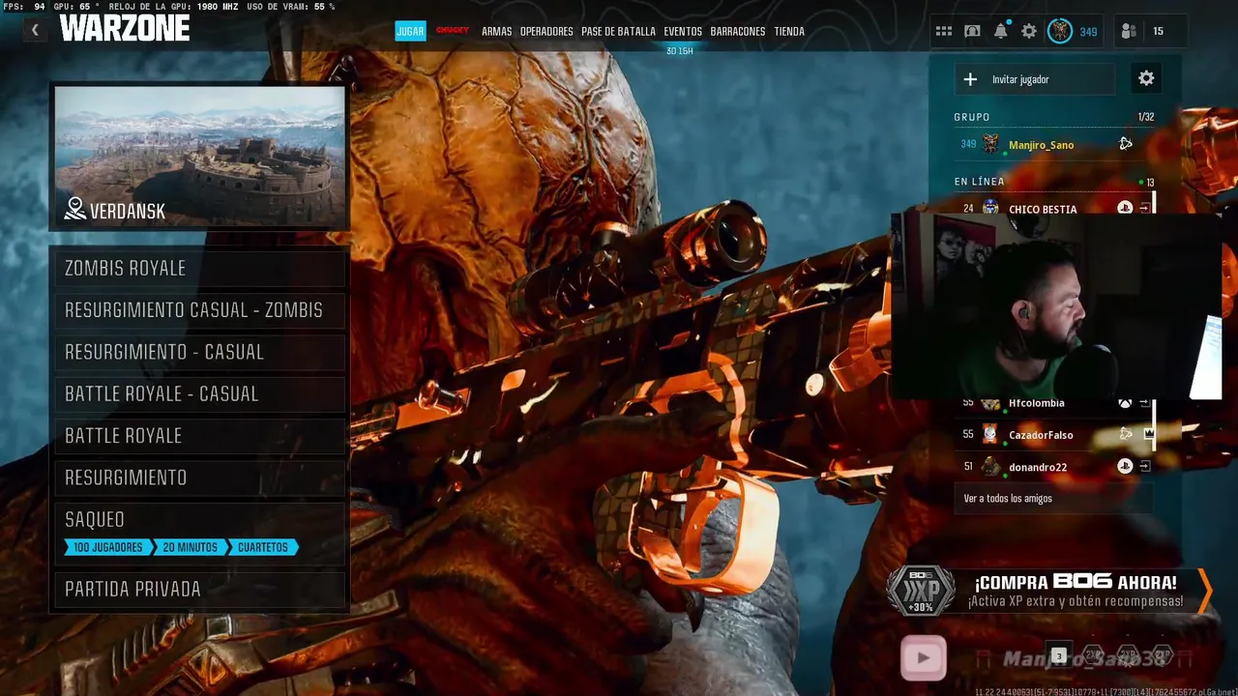This screenshot has height=696, width=1238.
Task: Open the group settings gear icon
Action: [x=1146, y=79]
